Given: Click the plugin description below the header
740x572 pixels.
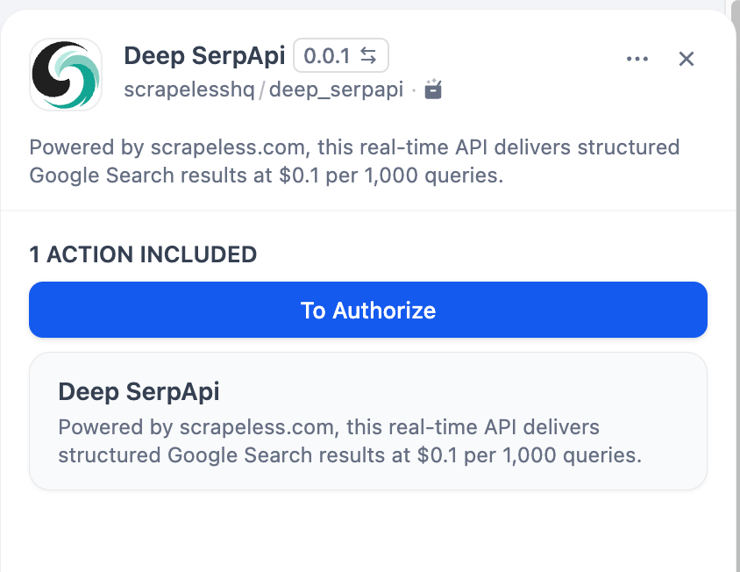Looking at the screenshot, I should [x=354, y=161].
